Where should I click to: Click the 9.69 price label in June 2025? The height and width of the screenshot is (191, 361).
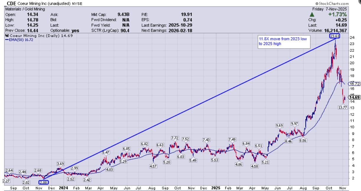tap(280, 126)
